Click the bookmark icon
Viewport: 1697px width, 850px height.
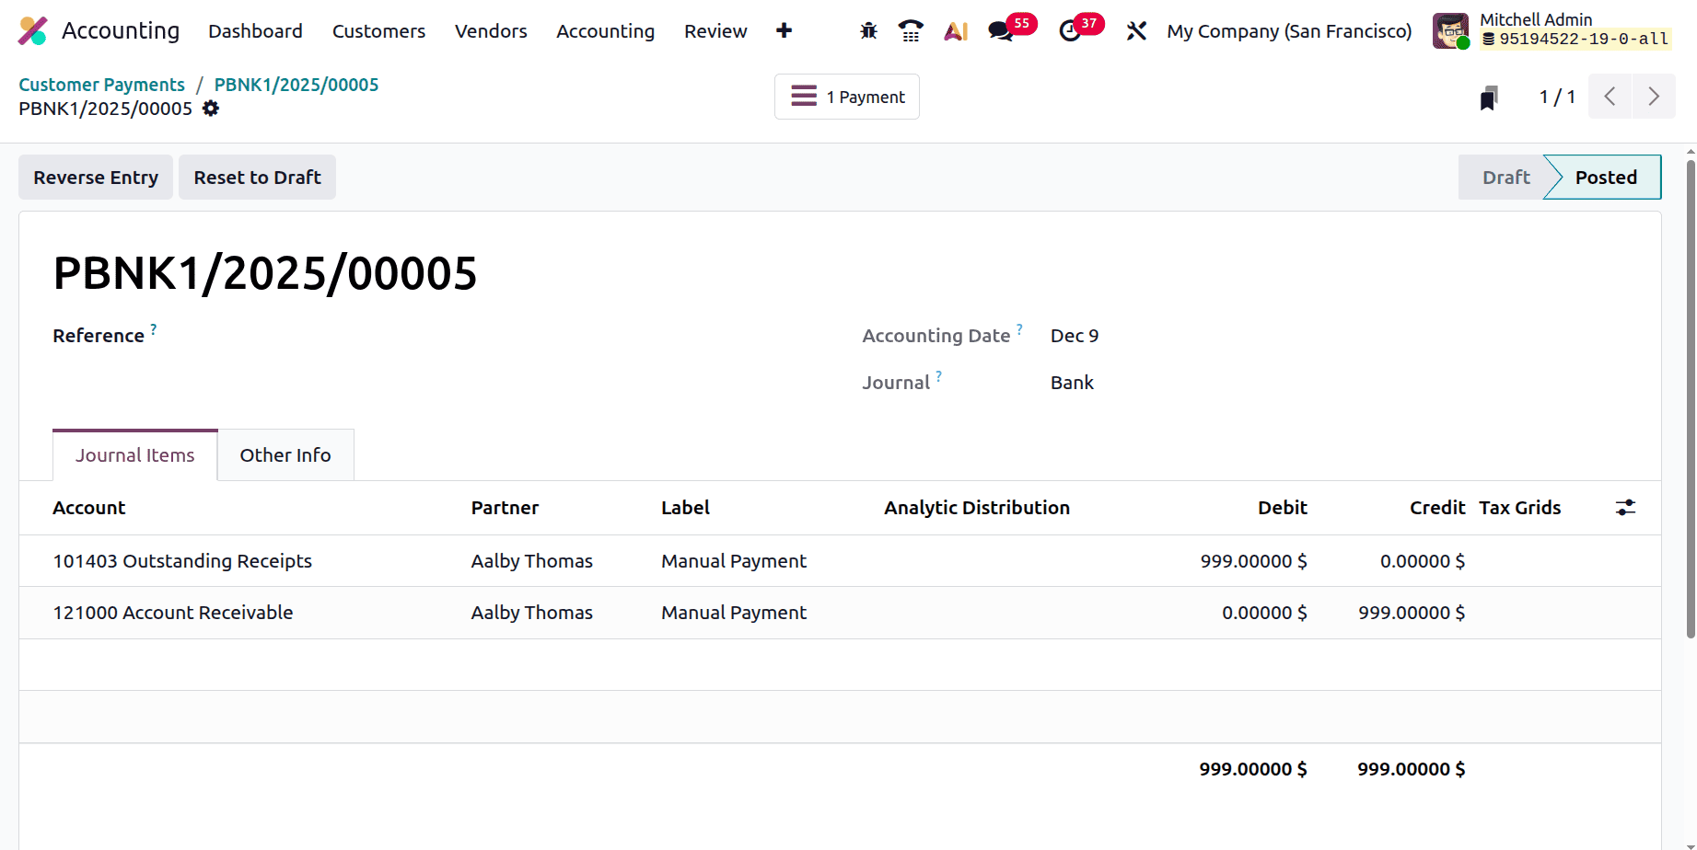coord(1489,98)
